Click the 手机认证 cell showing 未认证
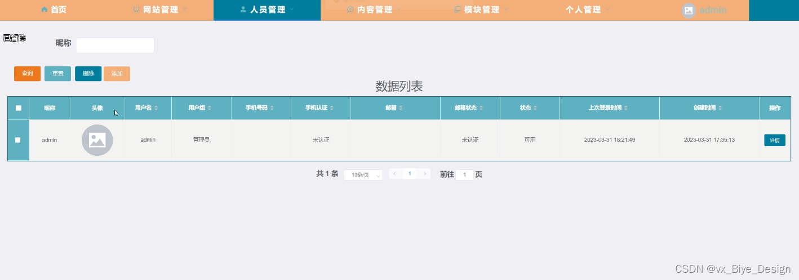799x280 pixels. pos(321,140)
